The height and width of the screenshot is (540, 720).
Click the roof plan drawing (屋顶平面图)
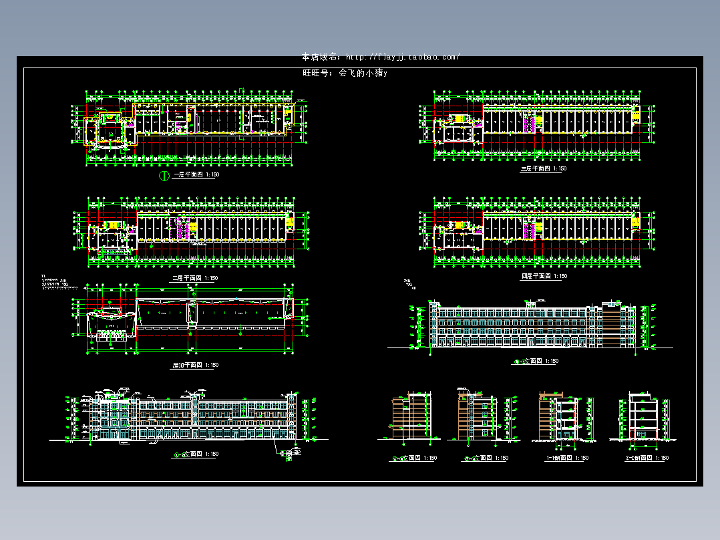[x=190, y=320]
